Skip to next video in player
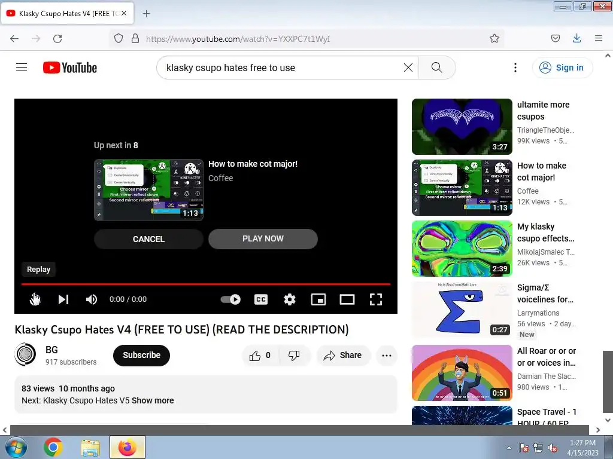The image size is (613, 459). click(x=63, y=299)
